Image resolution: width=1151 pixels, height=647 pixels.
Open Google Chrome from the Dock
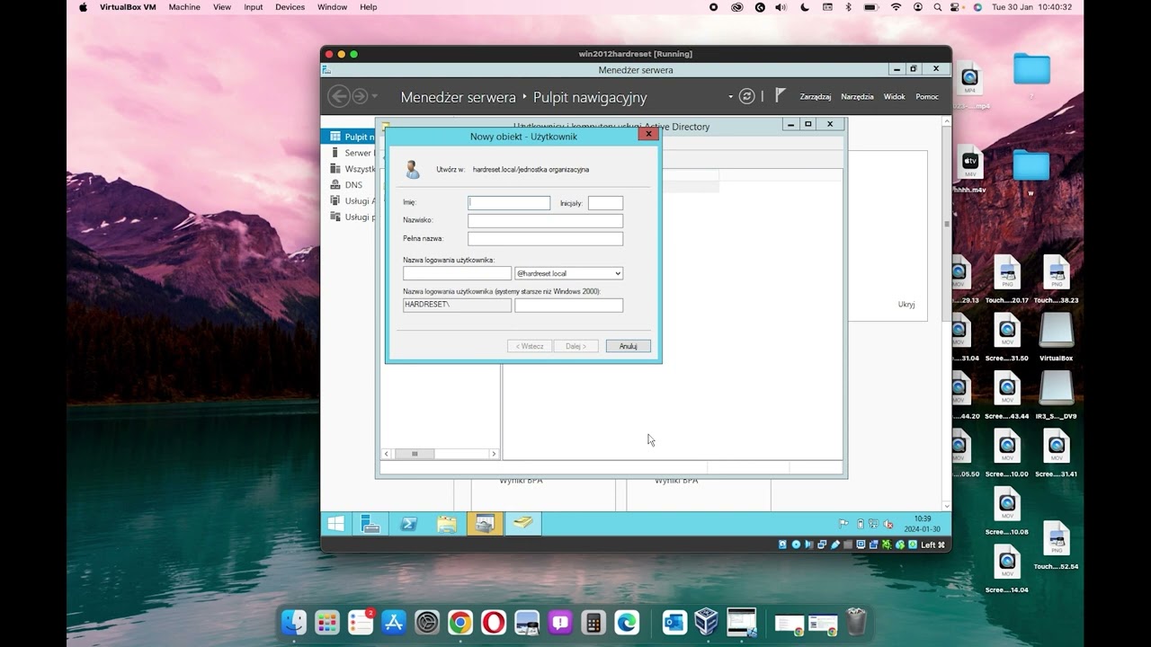pos(460,622)
